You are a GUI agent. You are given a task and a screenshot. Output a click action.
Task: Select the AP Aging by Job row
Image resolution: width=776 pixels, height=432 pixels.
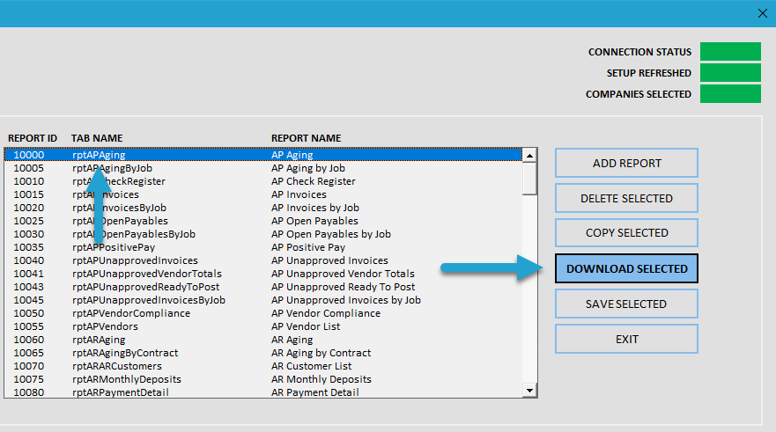pos(263,168)
